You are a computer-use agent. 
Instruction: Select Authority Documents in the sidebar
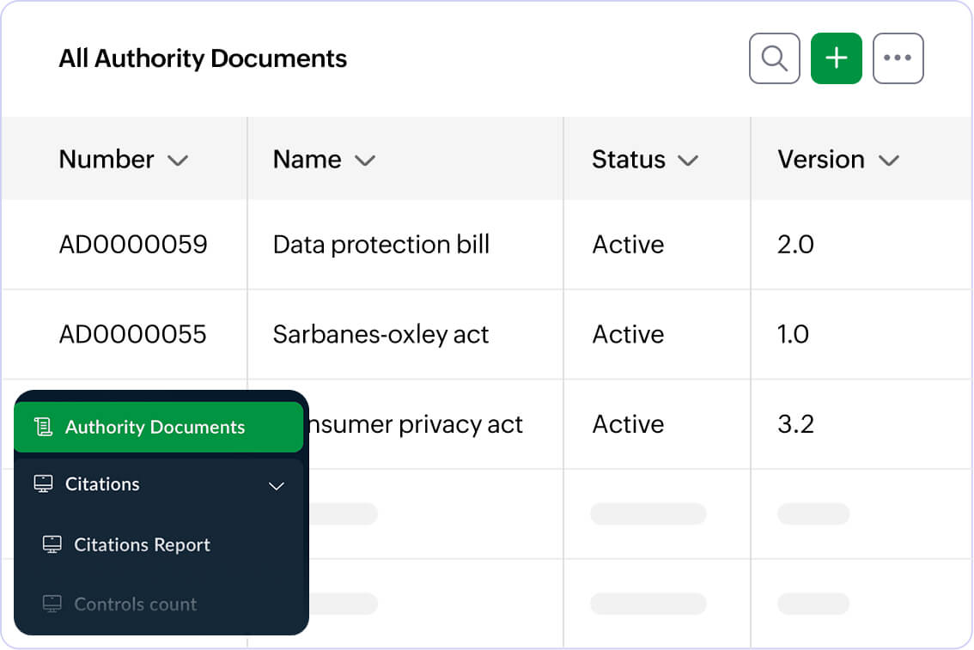pyautogui.click(x=155, y=427)
